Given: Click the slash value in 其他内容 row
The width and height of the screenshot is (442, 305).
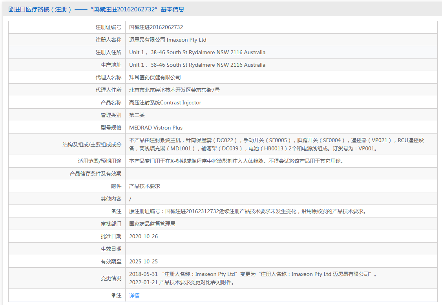Looking at the screenshot, I should [130, 199].
